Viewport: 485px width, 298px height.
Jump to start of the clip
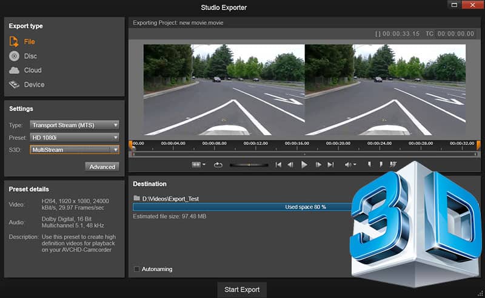tap(278, 164)
